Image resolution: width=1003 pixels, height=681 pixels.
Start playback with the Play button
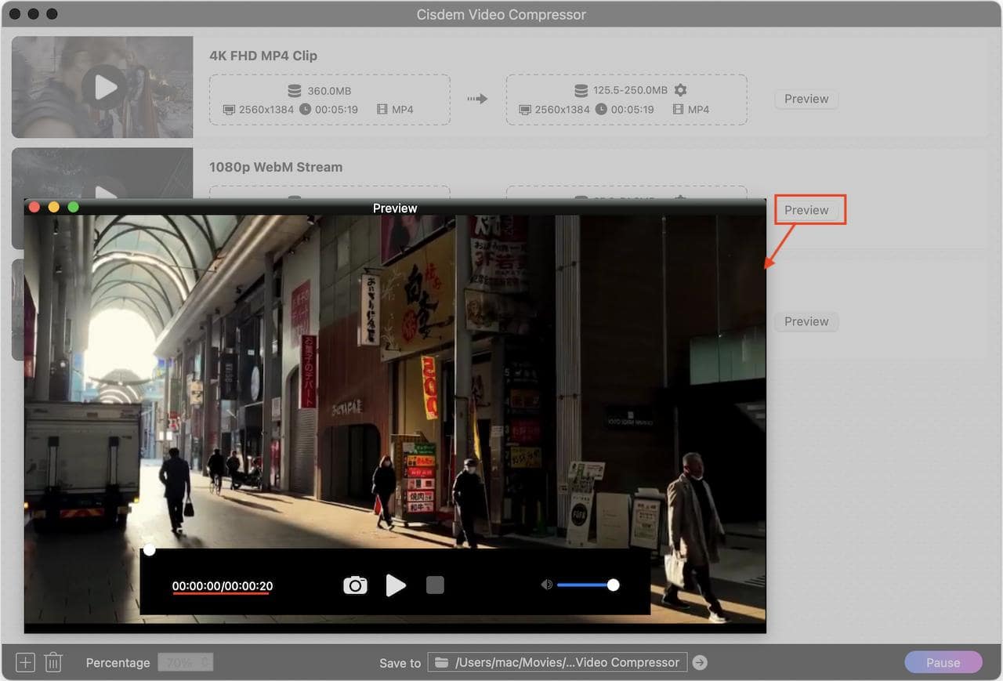396,585
